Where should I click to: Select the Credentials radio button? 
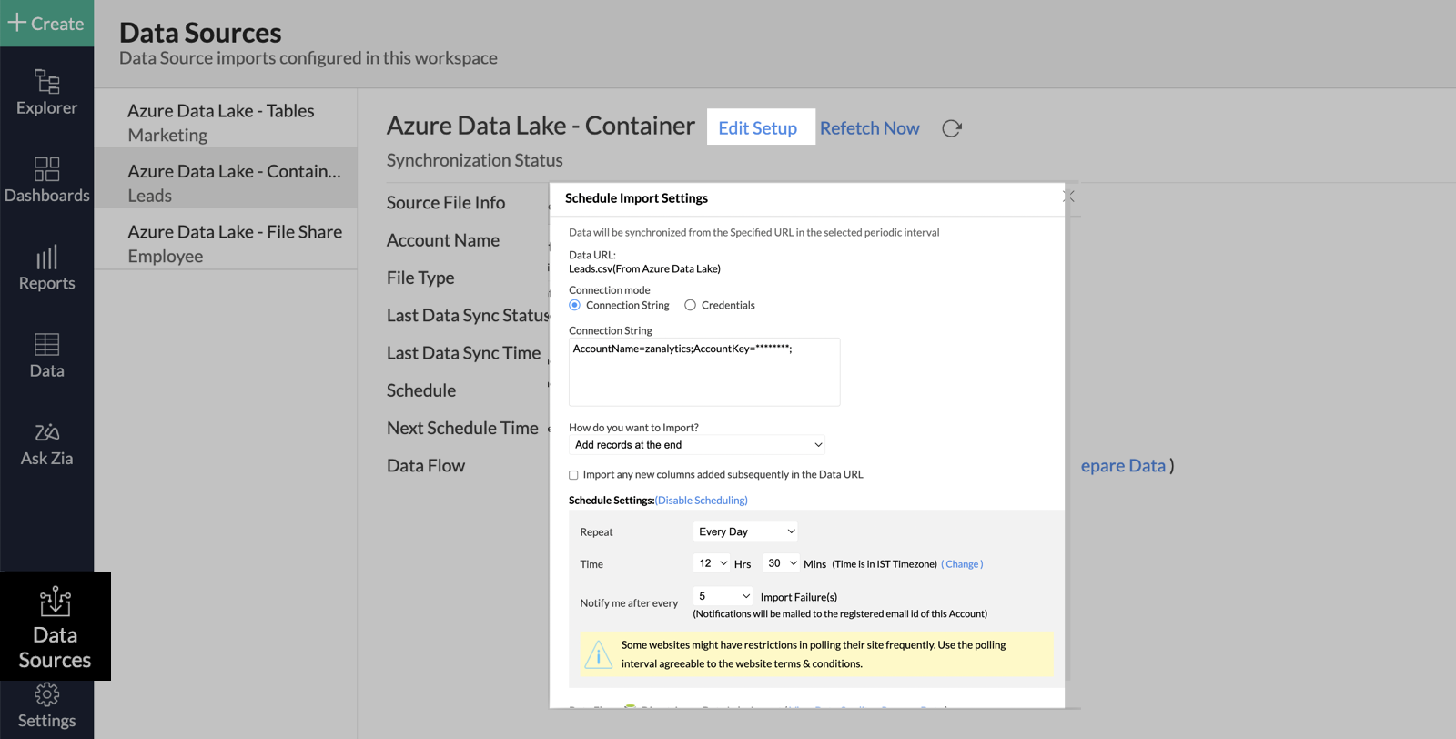click(691, 306)
